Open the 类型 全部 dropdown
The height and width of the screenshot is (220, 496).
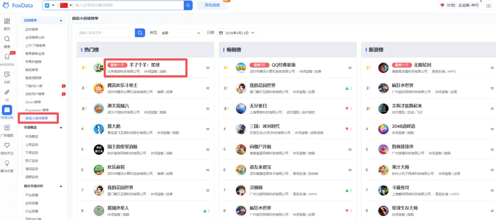click(x=180, y=33)
